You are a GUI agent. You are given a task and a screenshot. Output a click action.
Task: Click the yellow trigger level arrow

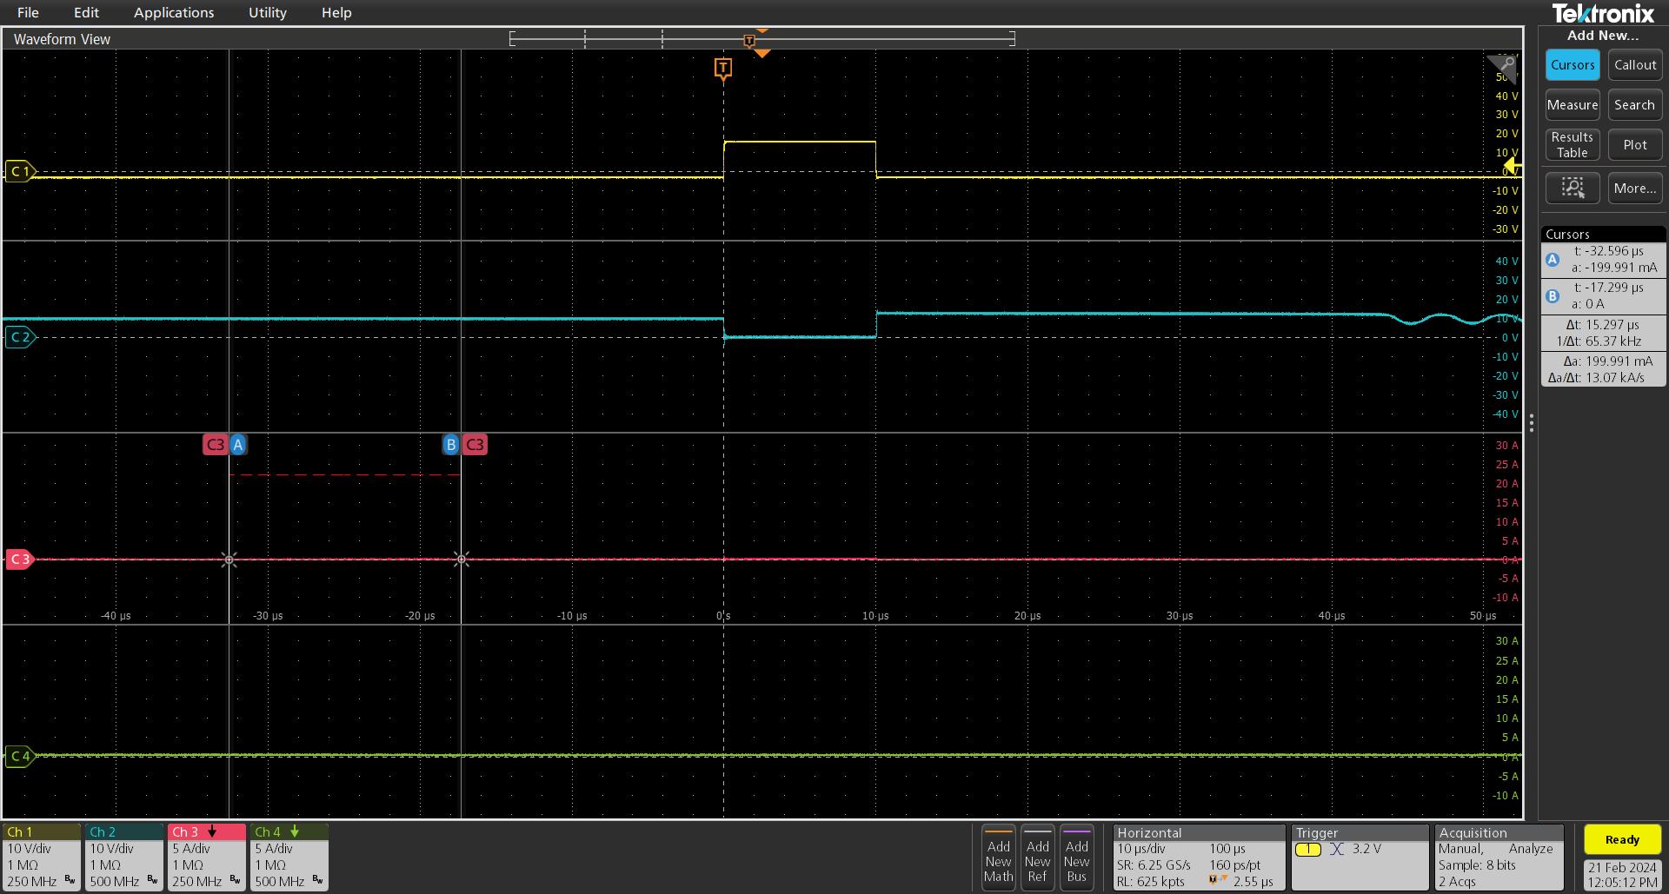point(1512,167)
